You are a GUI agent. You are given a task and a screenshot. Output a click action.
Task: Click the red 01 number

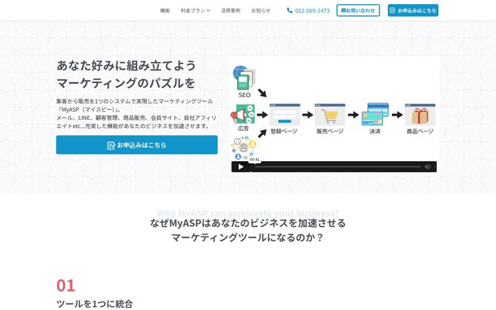pyautogui.click(x=66, y=286)
